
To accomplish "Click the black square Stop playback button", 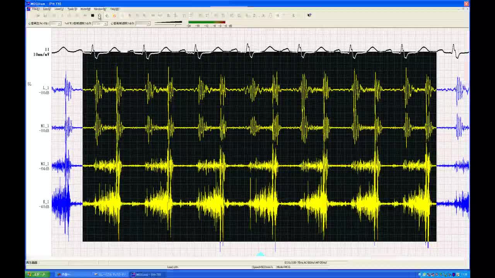I will click(92, 15).
